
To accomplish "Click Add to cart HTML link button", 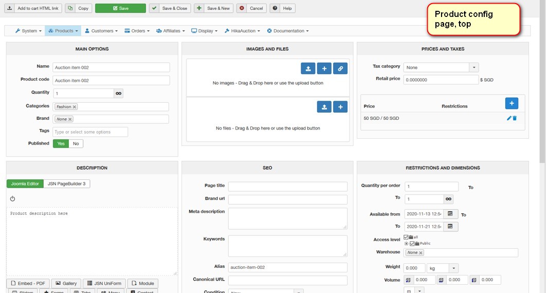I will (33, 8).
